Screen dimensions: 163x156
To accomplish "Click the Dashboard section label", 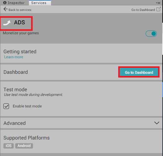I will tap(16, 72).
